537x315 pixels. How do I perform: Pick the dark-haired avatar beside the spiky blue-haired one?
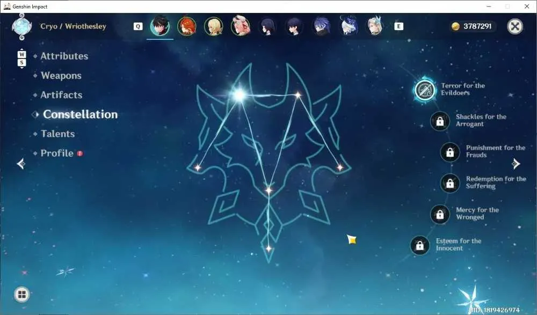click(x=294, y=26)
